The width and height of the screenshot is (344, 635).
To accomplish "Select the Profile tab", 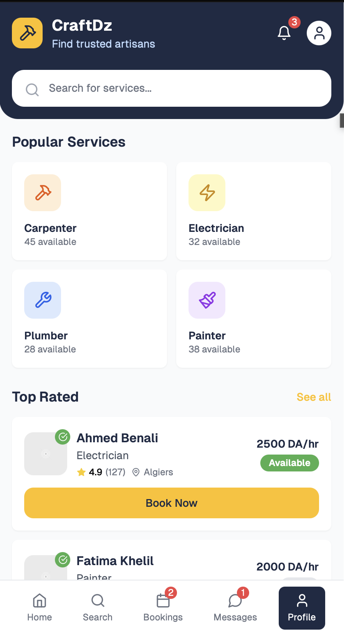I will click(x=302, y=608).
